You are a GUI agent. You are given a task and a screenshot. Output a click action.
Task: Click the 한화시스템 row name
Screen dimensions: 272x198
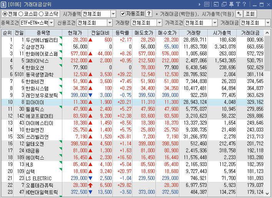pos(37,88)
